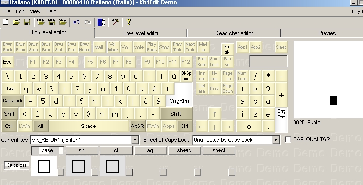
Task: Switch to the Low level editor tab
Action: 141,33
